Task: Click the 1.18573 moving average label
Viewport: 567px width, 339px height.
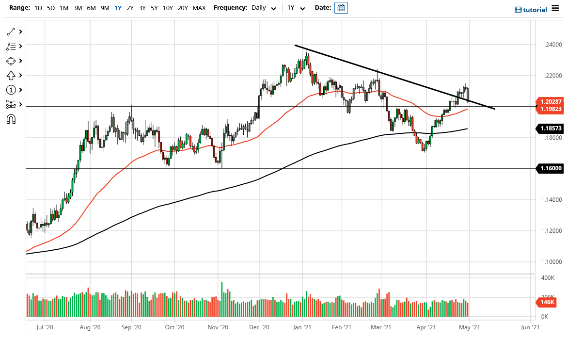Action: pyautogui.click(x=551, y=128)
